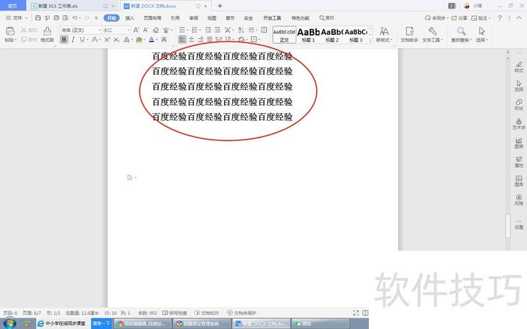Open Windows Start button on taskbar
527x329 pixels.
9,323
